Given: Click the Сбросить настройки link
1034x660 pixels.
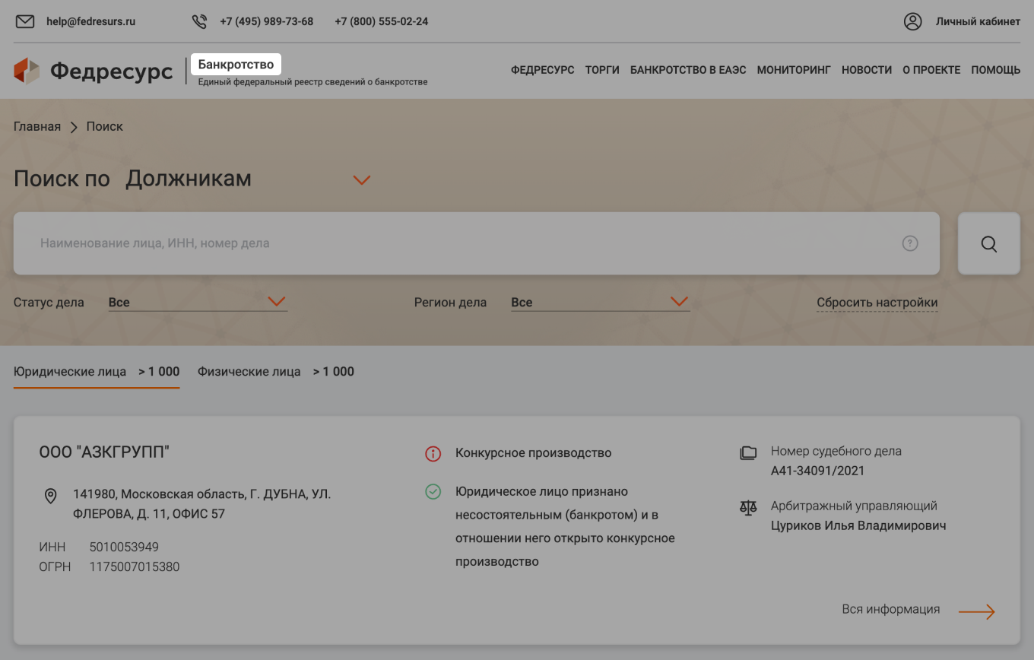Looking at the screenshot, I should pos(877,302).
